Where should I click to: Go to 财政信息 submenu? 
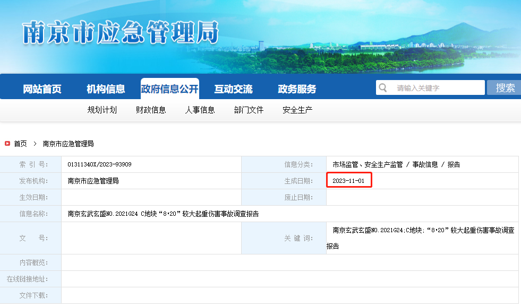(151, 110)
